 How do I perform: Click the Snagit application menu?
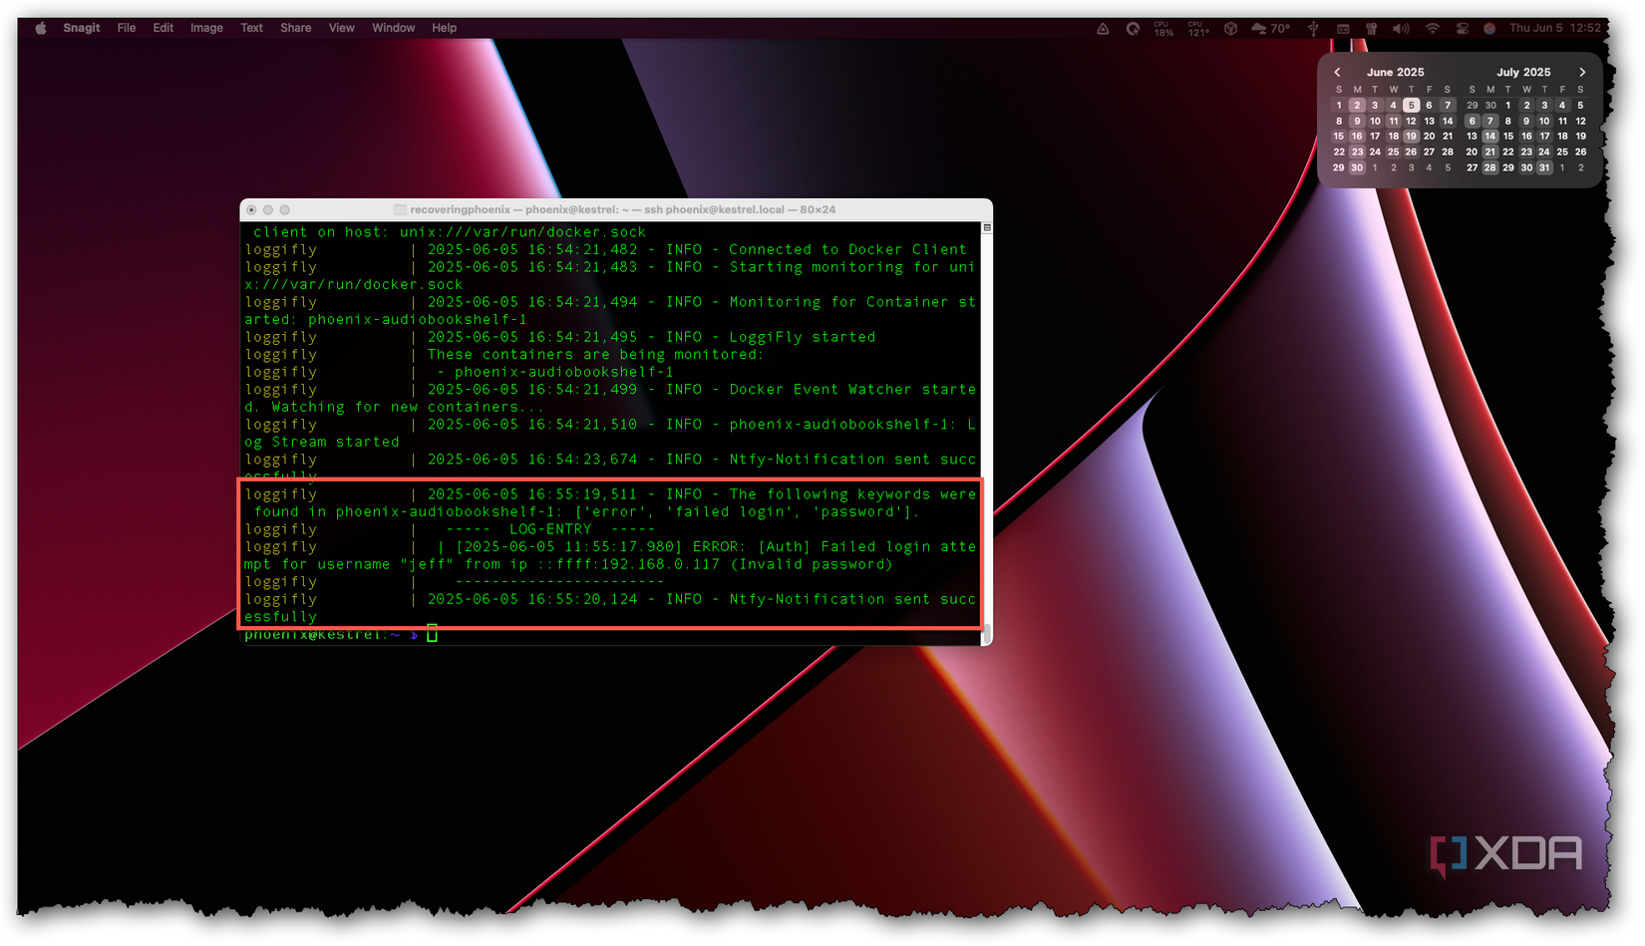[x=81, y=27]
